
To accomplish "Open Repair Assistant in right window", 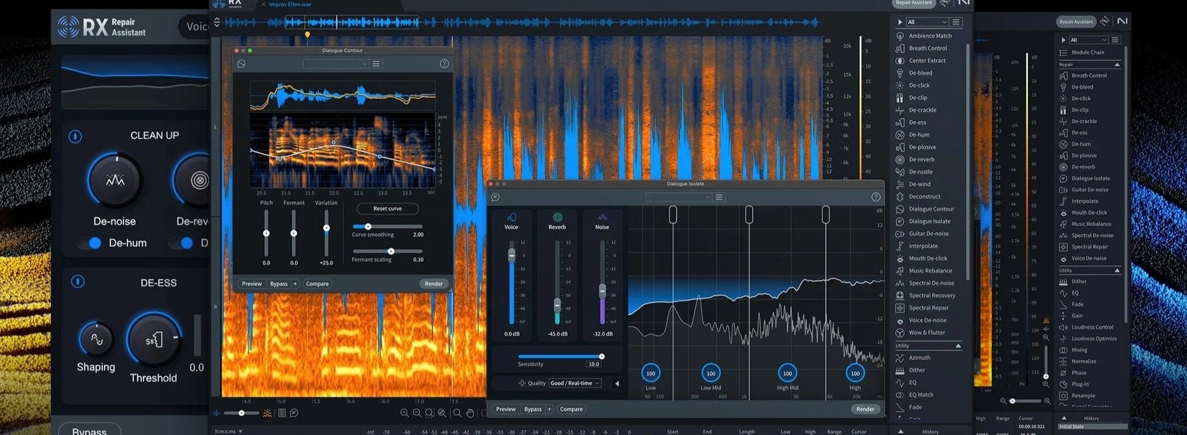I will tap(1075, 22).
